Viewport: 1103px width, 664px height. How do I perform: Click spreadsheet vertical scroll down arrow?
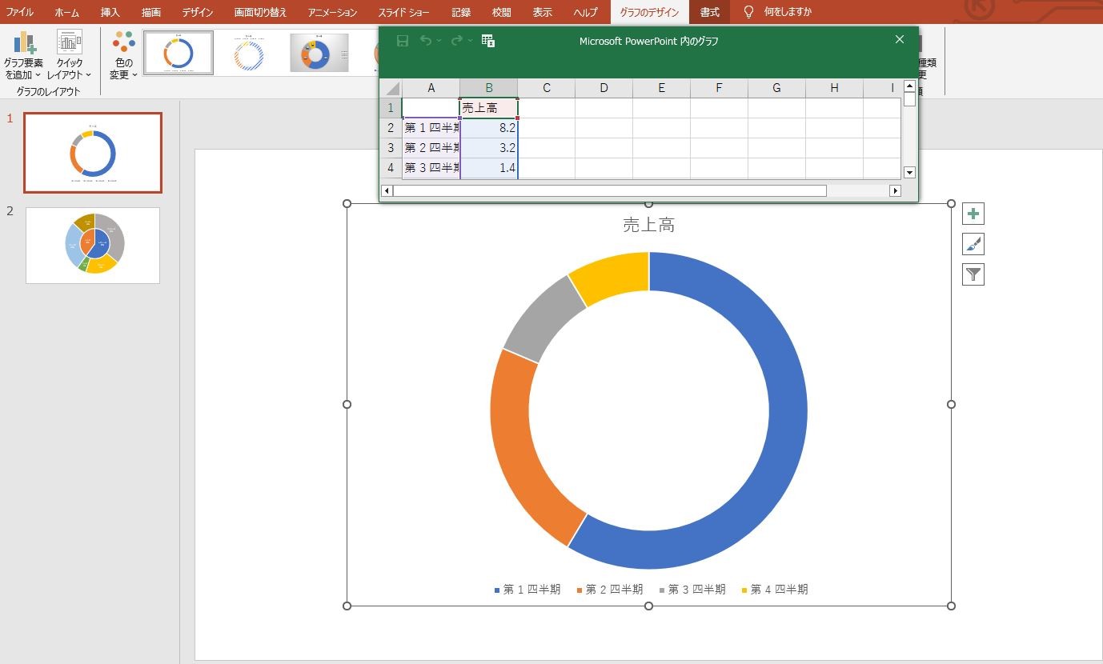click(x=909, y=172)
